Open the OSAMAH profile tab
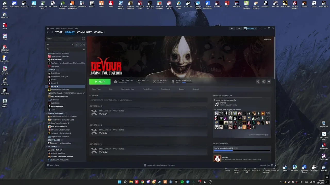The image size is (330, 185). [x=99, y=32]
